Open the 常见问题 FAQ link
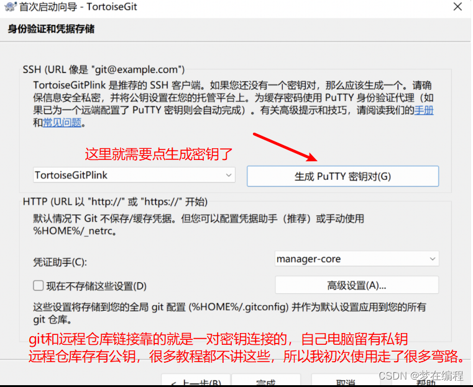473x387 pixels. pos(62,123)
